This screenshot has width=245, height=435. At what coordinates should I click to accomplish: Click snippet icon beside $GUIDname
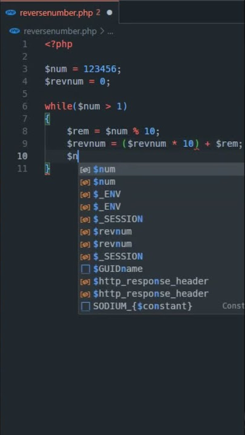85,269
